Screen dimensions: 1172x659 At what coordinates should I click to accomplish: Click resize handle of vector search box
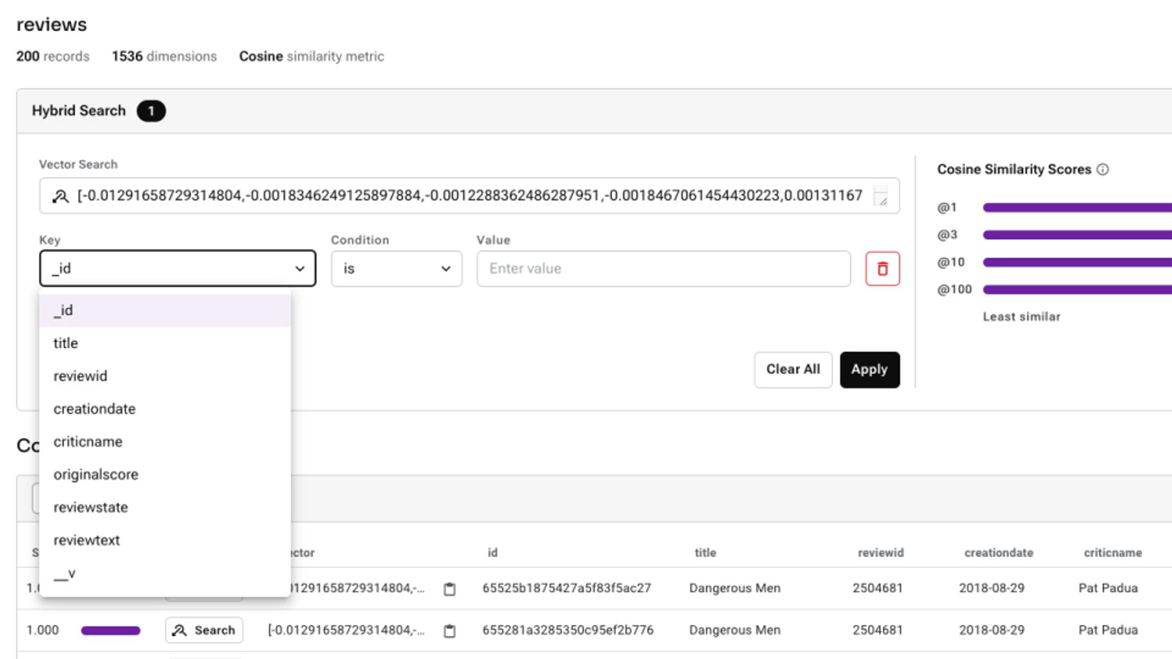point(882,200)
